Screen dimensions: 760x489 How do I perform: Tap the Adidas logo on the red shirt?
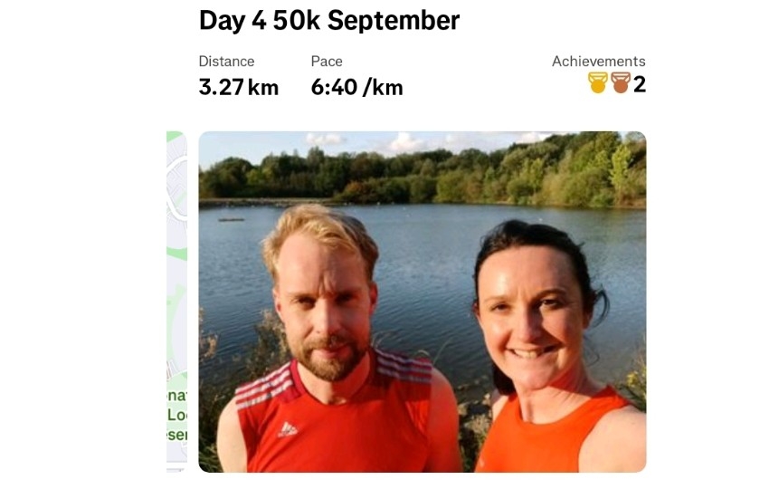288,429
